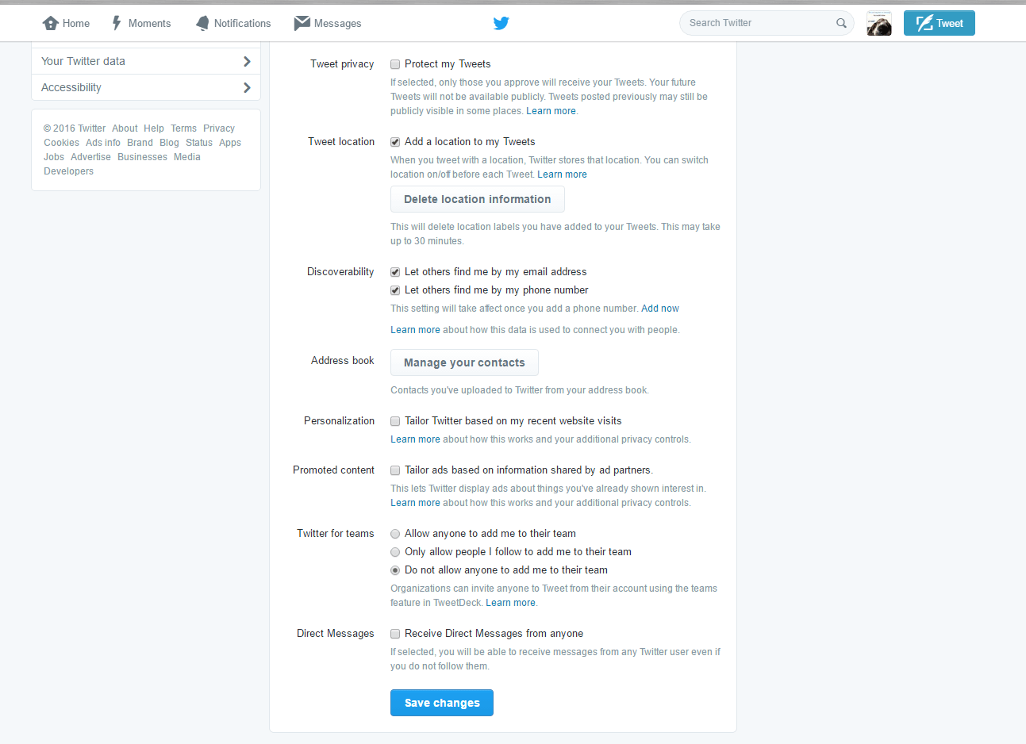The height and width of the screenshot is (744, 1026).
Task: Expand the Accessibility chevron
Action: tap(247, 87)
